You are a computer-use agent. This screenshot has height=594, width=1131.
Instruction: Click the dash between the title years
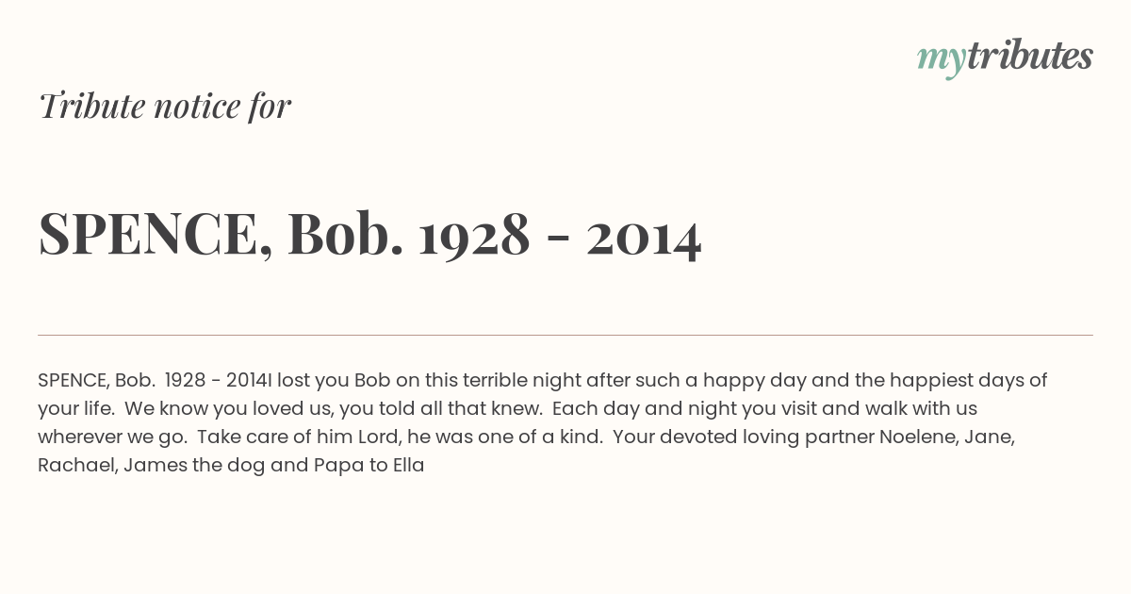pyautogui.click(x=557, y=241)
